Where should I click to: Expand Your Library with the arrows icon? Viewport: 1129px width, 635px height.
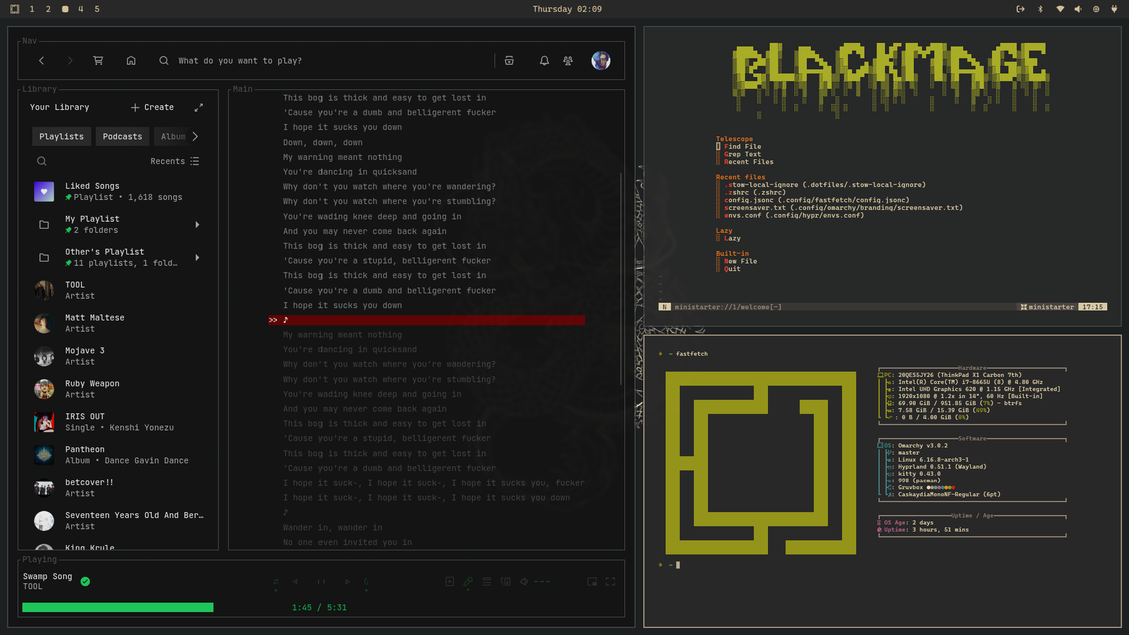199,108
